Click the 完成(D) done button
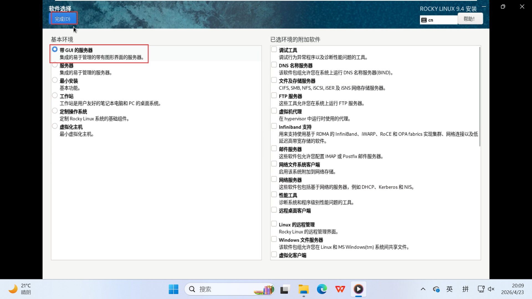This screenshot has width=532, height=299. 63,19
